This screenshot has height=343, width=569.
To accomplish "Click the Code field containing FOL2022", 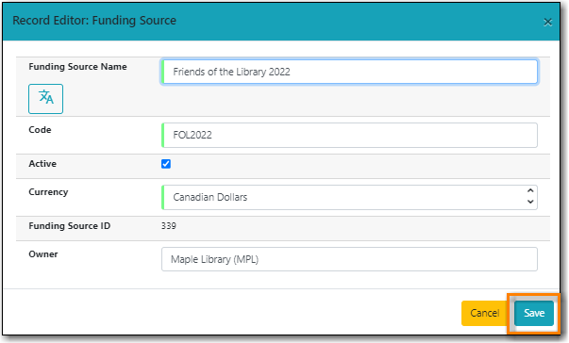I will pyautogui.click(x=349, y=135).
